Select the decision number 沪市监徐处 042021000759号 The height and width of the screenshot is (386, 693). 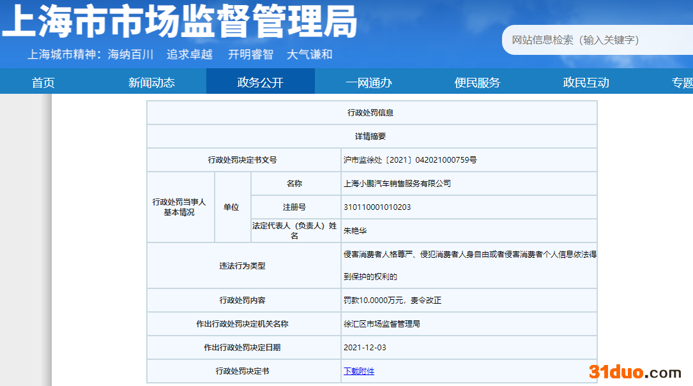point(409,160)
